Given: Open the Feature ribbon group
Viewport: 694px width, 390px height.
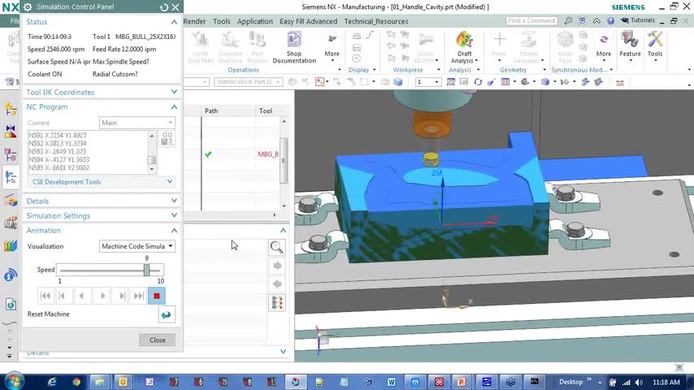Looking at the screenshot, I should tap(630, 45).
